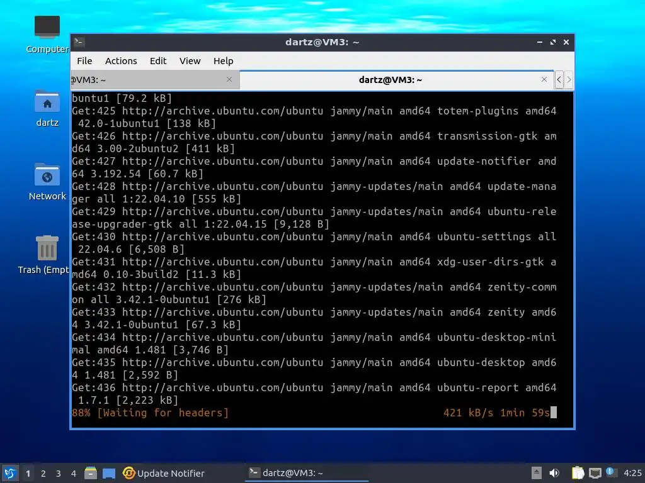Close the first @VM3 terminal tab

click(229, 79)
